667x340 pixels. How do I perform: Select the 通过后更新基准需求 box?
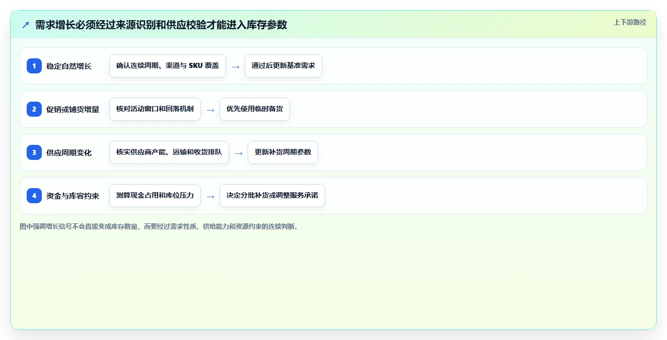[x=283, y=66]
